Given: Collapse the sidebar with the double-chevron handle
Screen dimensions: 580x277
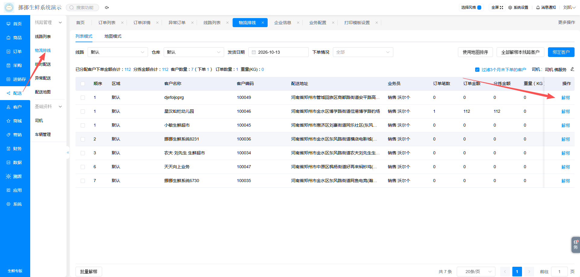Looking at the screenshot, I should [x=68, y=153].
